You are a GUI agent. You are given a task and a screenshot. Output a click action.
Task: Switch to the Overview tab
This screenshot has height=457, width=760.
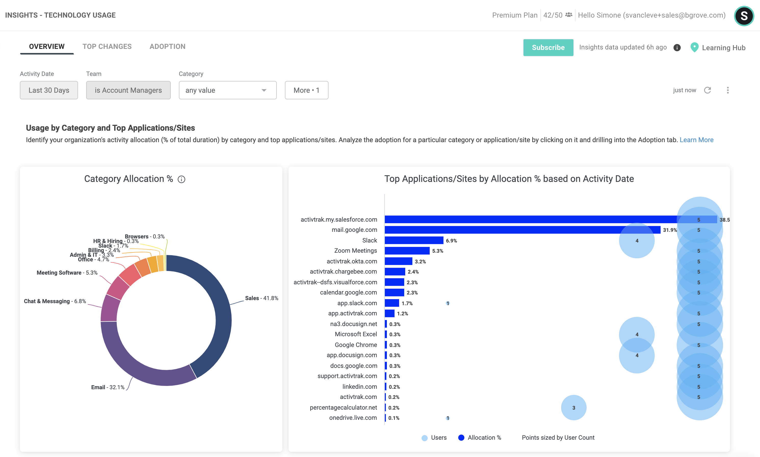point(47,47)
